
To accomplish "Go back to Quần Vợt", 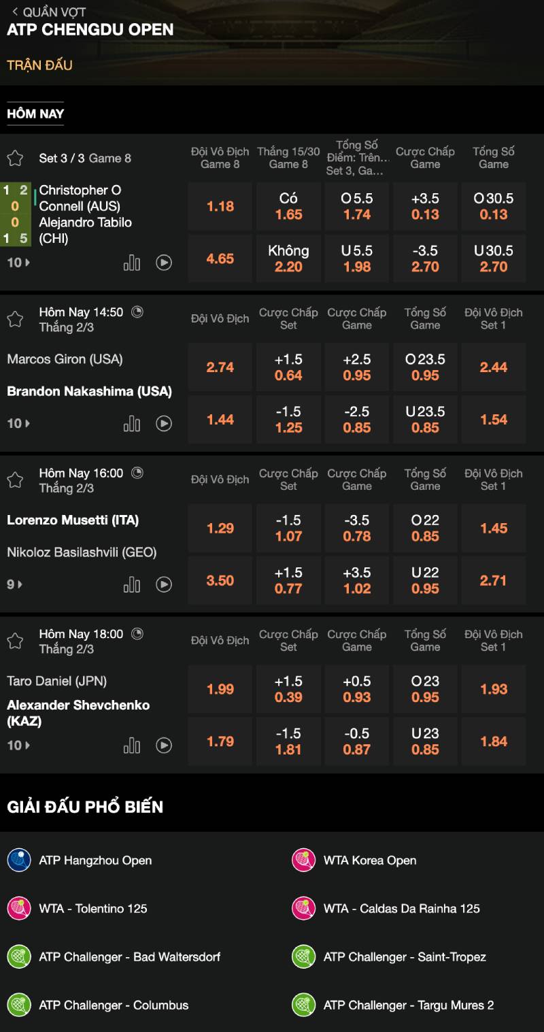I will 48,12.
